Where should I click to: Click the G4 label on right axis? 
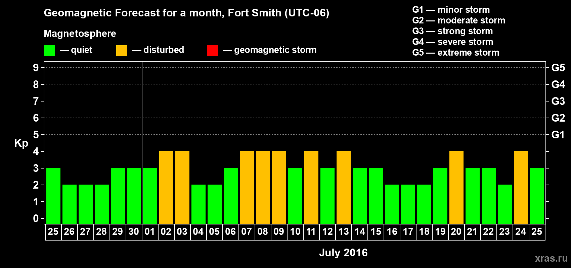(558, 84)
